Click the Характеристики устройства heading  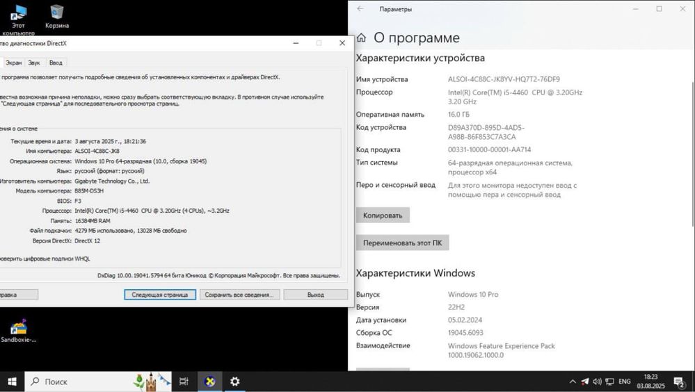tap(420, 58)
